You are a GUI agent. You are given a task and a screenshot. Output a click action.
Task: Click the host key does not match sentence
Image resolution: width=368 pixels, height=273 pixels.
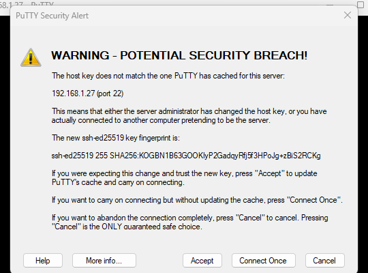(x=168, y=76)
